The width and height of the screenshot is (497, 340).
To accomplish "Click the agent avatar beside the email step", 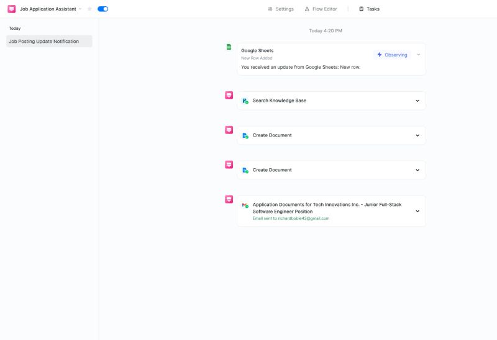I will pyautogui.click(x=229, y=199).
